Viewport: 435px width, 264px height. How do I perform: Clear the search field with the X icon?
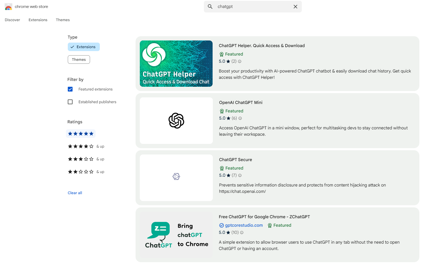coord(295,7)
